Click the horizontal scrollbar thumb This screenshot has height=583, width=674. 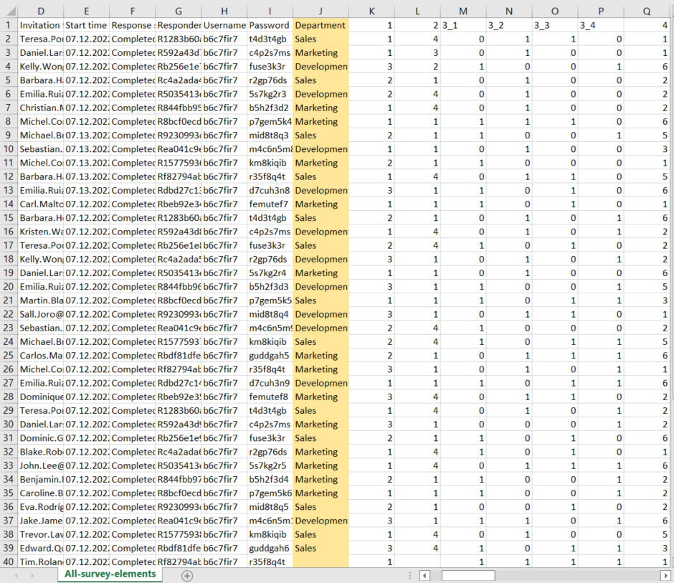(x=467, y=575)
